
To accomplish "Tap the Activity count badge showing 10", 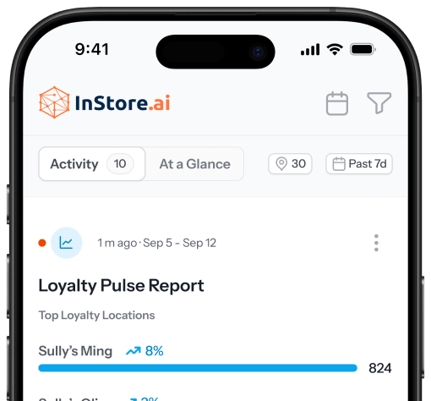I will [x=120, y=163].
